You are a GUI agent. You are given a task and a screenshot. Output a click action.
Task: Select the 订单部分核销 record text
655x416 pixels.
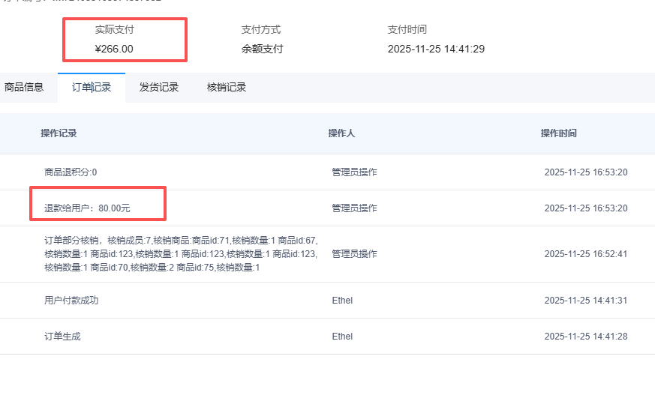tap(181, 254)
